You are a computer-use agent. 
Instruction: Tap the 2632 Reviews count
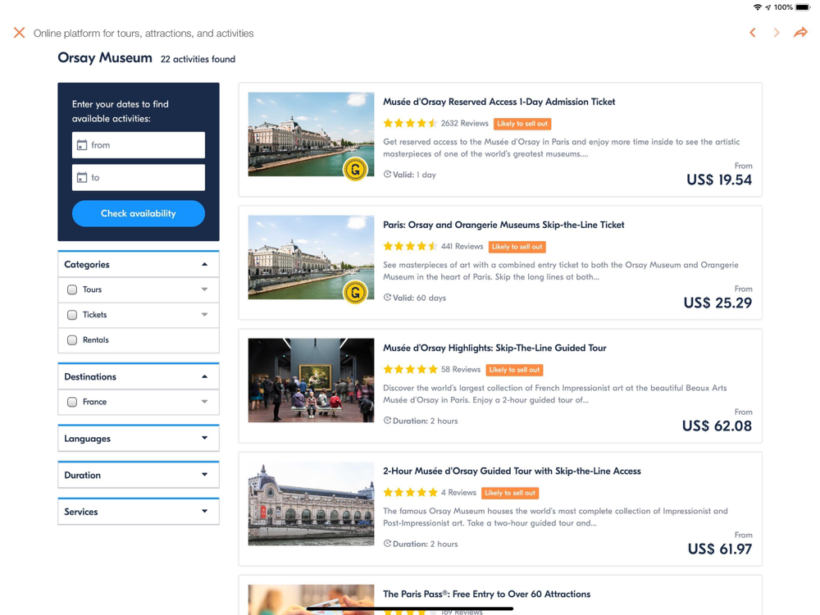pyautogui.click(x=464, y=124)
